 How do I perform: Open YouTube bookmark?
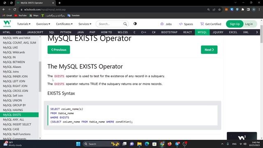(21, 16)
